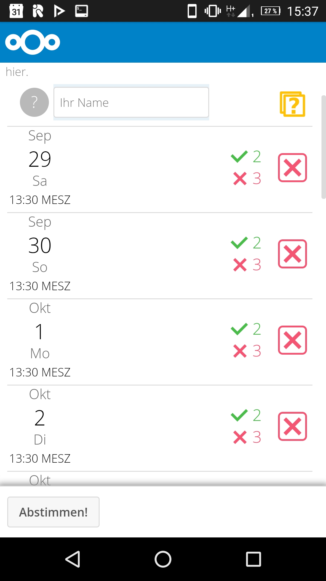This screenshot has width=326, height=581.
Task: Toggle vote box for Sep 29
Action: click(292, 168)
